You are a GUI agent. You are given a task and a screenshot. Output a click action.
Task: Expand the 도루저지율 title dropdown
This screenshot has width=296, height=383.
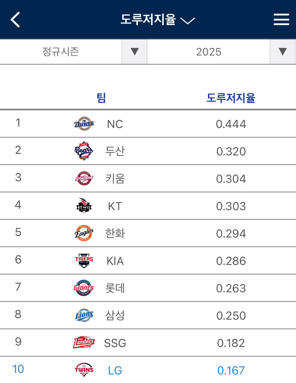pos(157,20)
